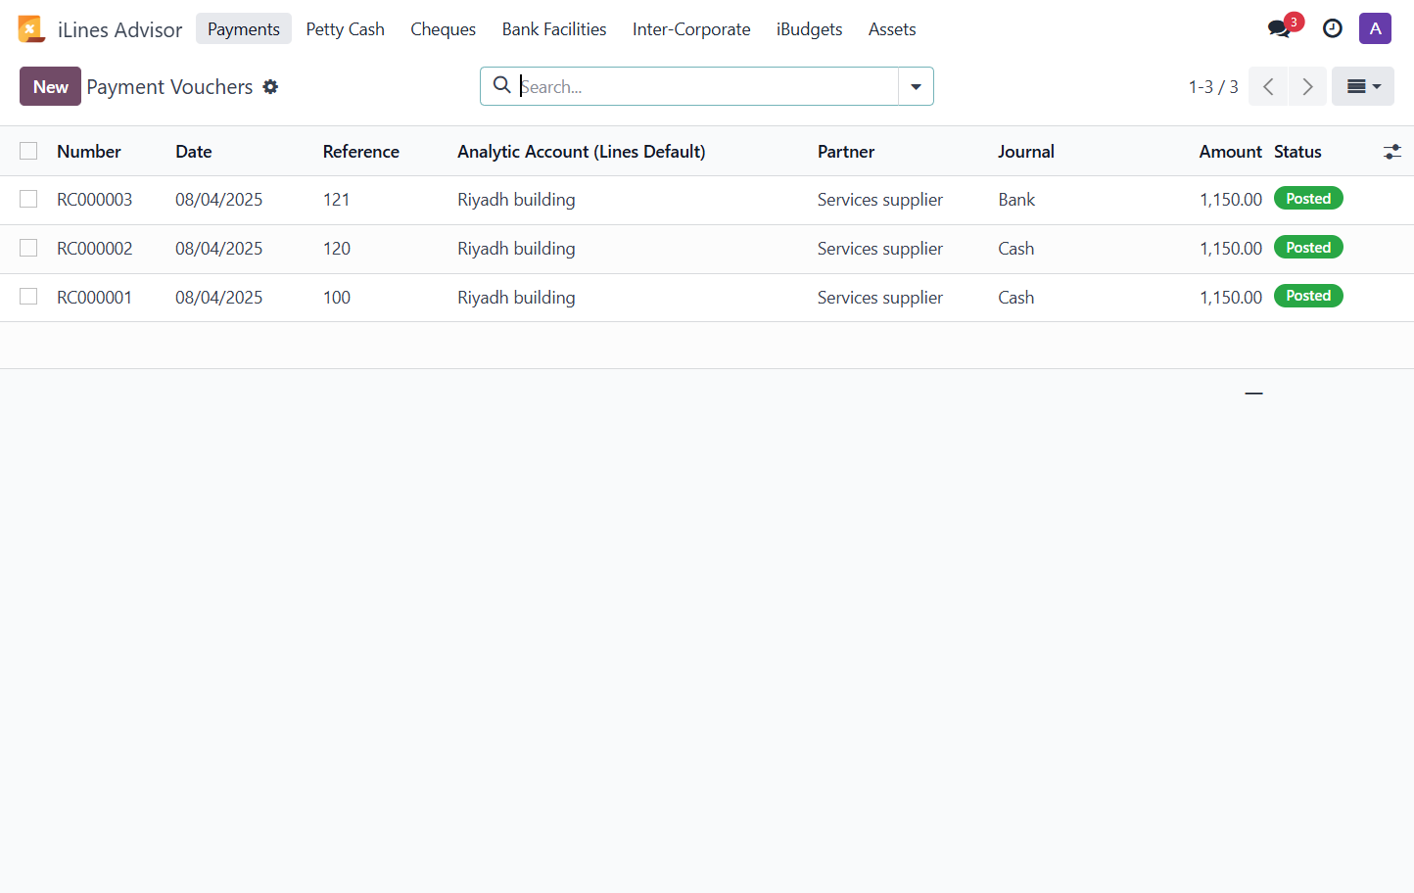The image size is (1414, 893).
Task: Open the Petty Cash menu
Action: coord(346,29)
